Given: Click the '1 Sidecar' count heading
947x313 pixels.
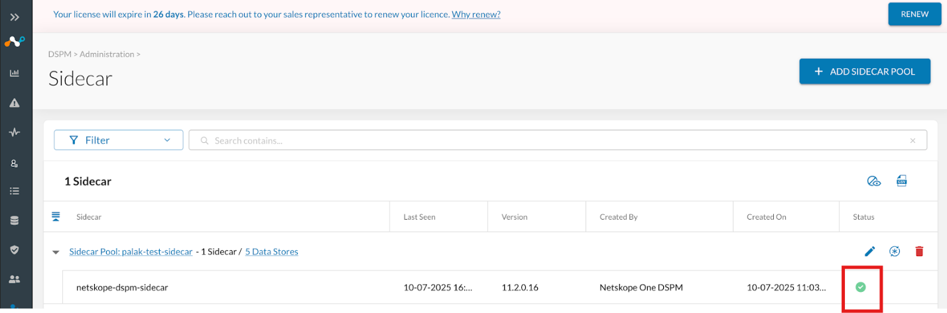Looking at the screenshot, I should pyautogui.click(x=88, y=181).
